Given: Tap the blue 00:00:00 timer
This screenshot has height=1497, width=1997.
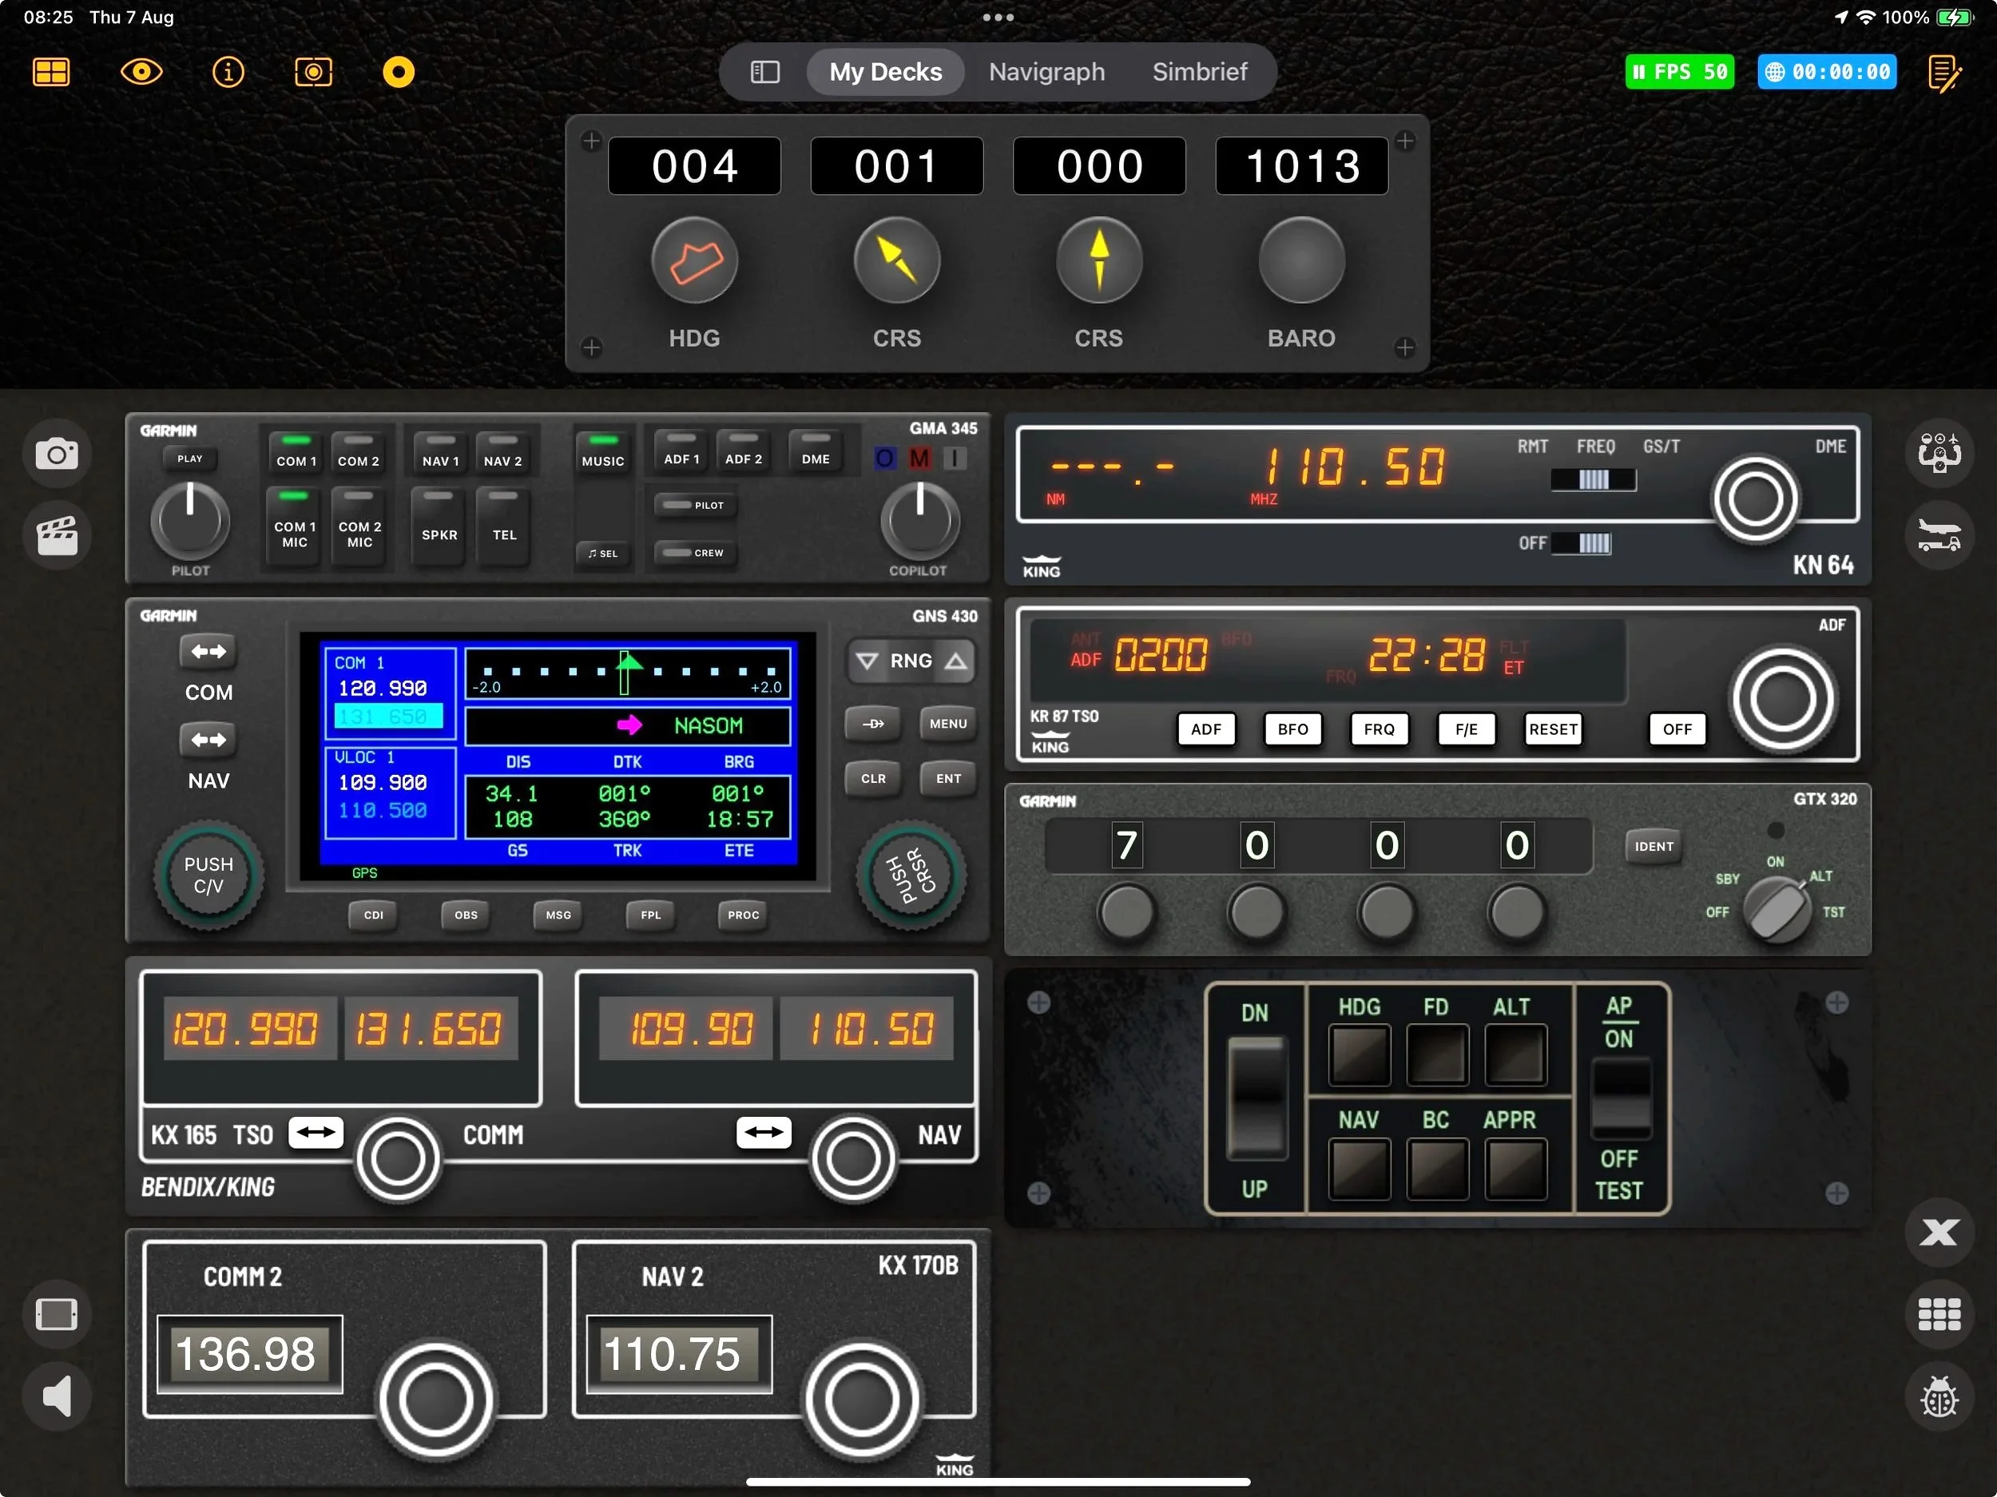Looking at the screenshot, I should 1826,72.
